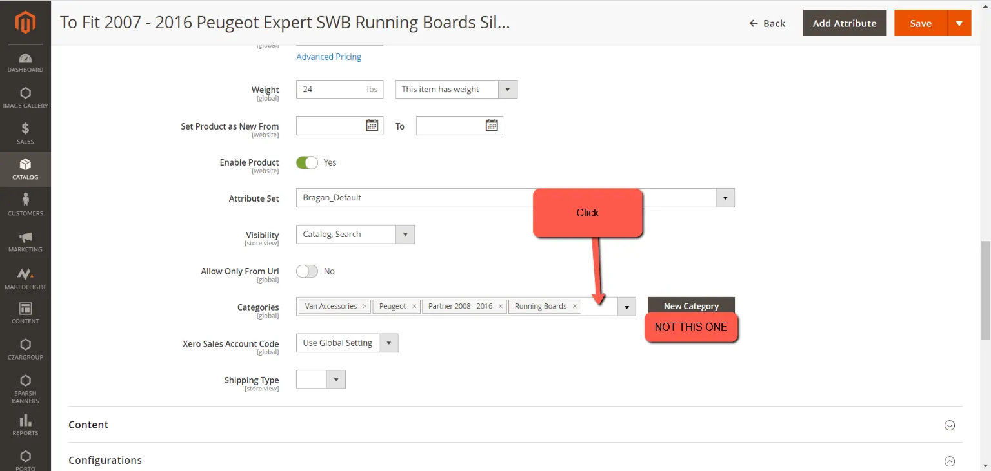The width and height of the screenshot is (991, 471).
Task: Open Image Gallery in sidebar
Action: click(x=25, y=93)
